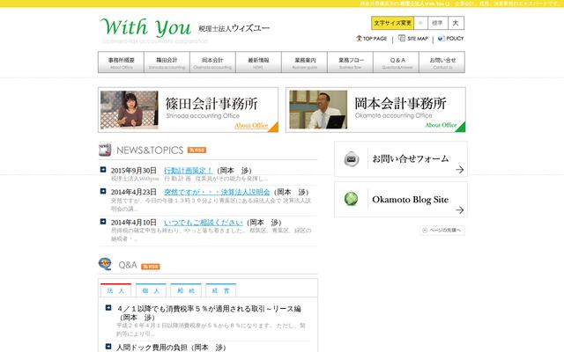Open orange About Office link for Shinoda
564x352 pixels.
(x=251, y=126)
